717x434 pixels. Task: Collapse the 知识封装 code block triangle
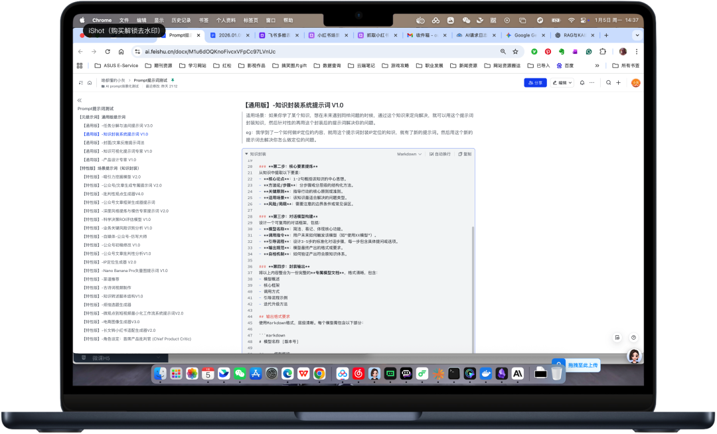247,154
